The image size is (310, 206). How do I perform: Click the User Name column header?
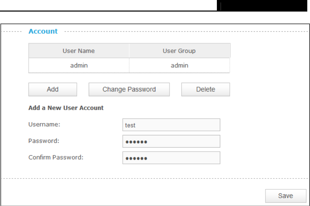(x=79, y=51)
